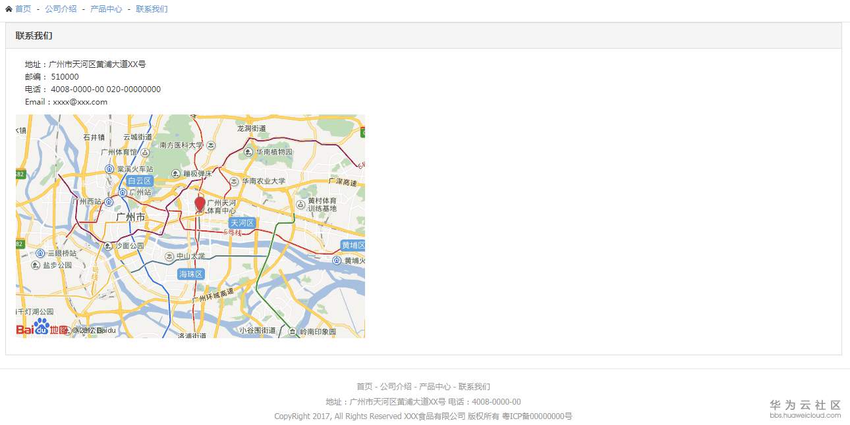Click the 棠溪火车站 station icon
The height and width of the screenshot is (425, 850).
click(110, 169)
